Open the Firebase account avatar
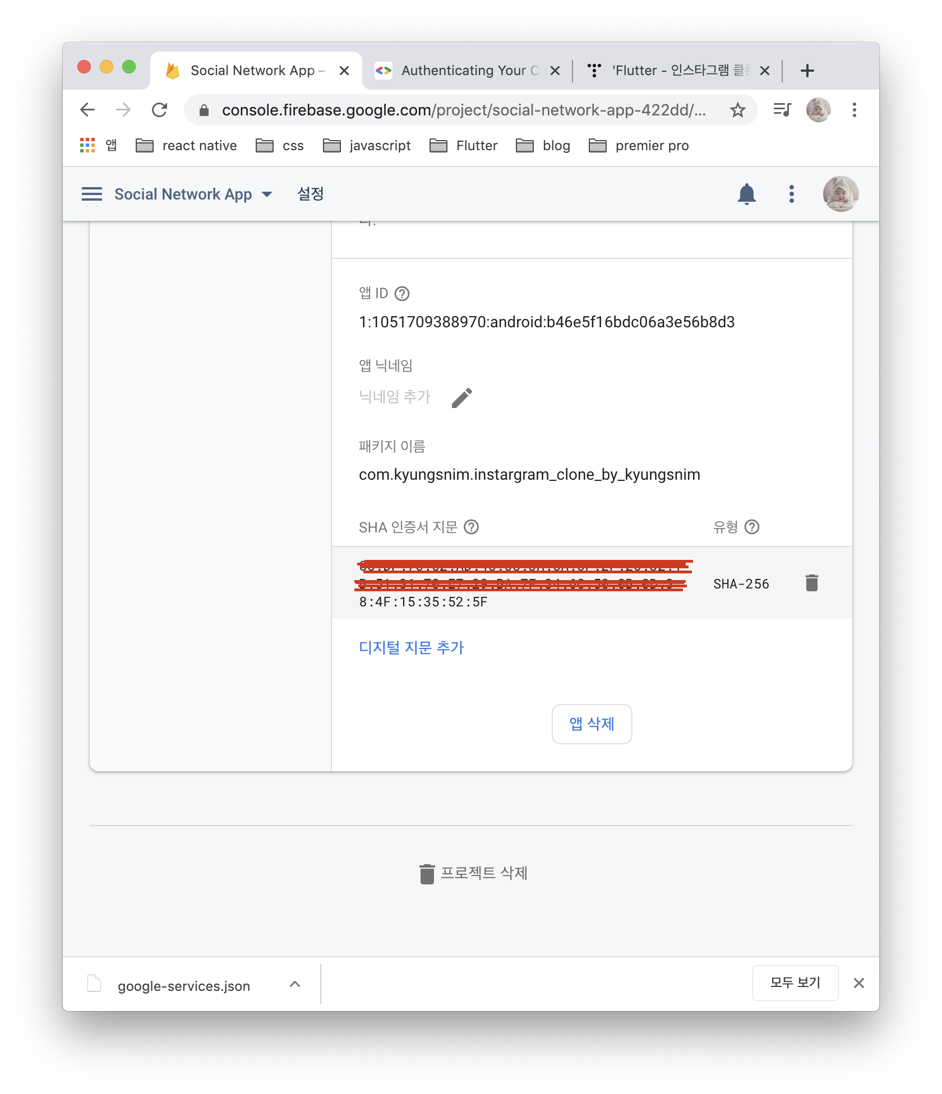 (841, 194)
